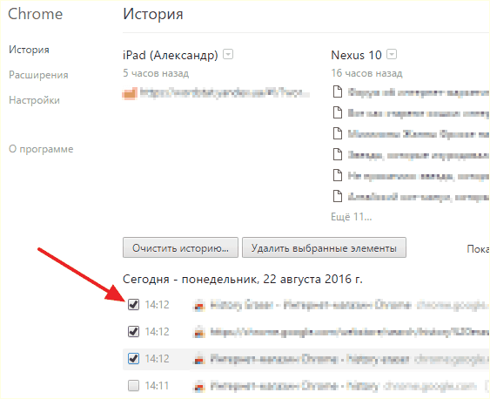Click third Nexus 10 tab page icon

pyautogui.click(x=337, y=133)
